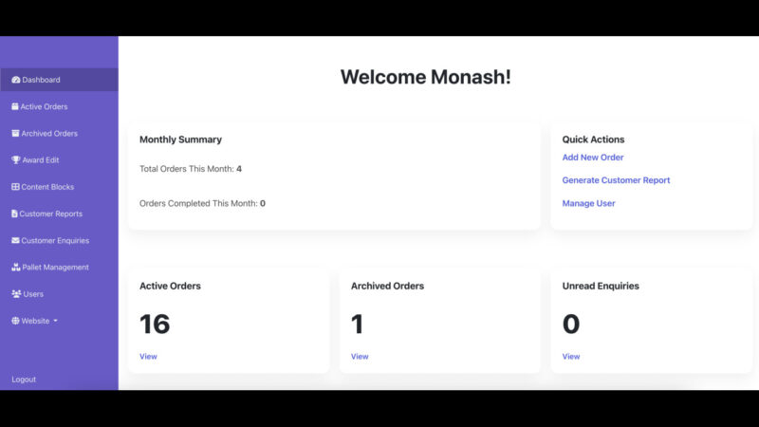The width and height of the screenshot is (759, 427).
Task: Click the Content Blocks grid icon
Action: point(16,187)
